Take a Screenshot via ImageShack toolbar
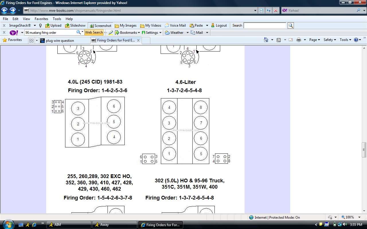 coord(100,25)
